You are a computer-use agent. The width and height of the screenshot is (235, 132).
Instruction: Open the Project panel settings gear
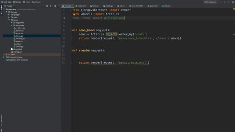pos(55,6)
